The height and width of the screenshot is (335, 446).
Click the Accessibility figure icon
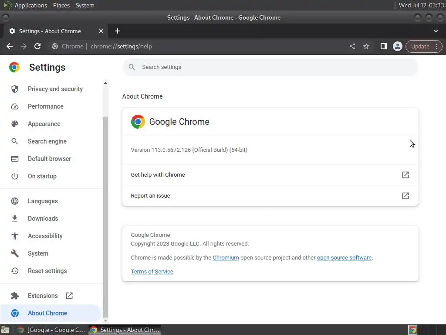tap(14, 236)
